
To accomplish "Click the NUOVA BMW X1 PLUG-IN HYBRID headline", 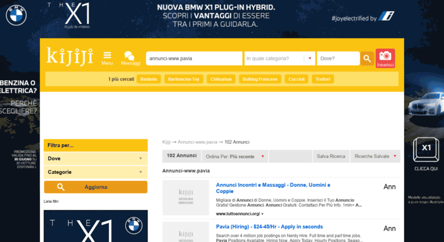I will tap(216, 7).
